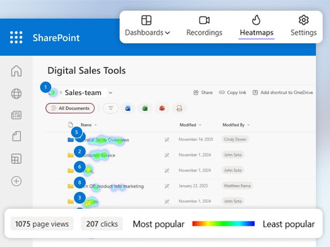Filter by PowerPoint files icon
This screenshot has width=330, height=247.
162,108
